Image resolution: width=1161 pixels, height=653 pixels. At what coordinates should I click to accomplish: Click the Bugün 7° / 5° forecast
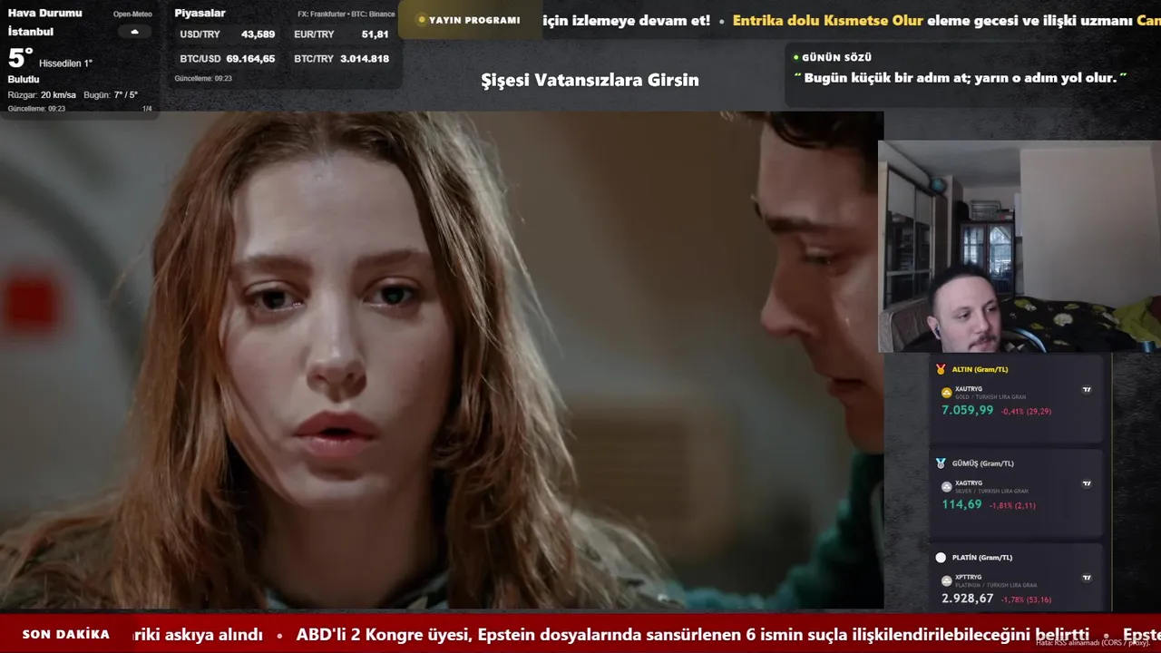111,95
